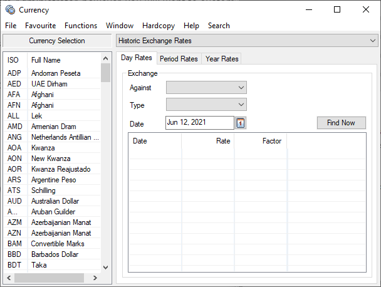Open the Favourite menu
381x287 pixels.
40,26
